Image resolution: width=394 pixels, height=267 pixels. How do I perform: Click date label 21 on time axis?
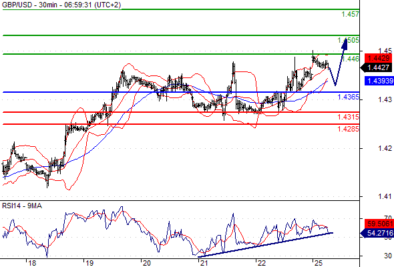coord(204,263)
